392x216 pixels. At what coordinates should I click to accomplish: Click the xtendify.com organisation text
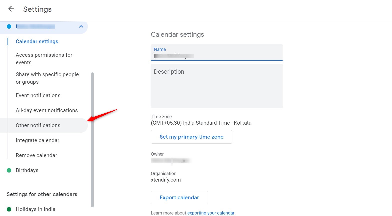pyautogui.click(x=166, y=180)
